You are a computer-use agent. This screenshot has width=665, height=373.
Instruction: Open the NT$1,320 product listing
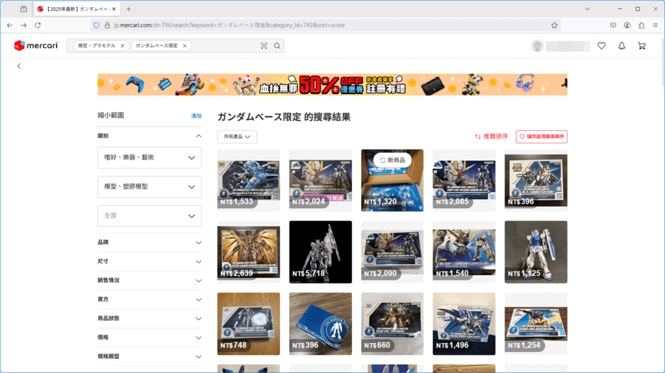tap(392, 180)
